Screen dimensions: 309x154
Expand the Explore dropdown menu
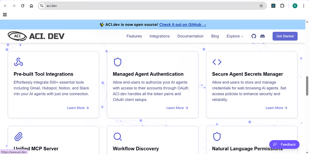tap(235, 36)
